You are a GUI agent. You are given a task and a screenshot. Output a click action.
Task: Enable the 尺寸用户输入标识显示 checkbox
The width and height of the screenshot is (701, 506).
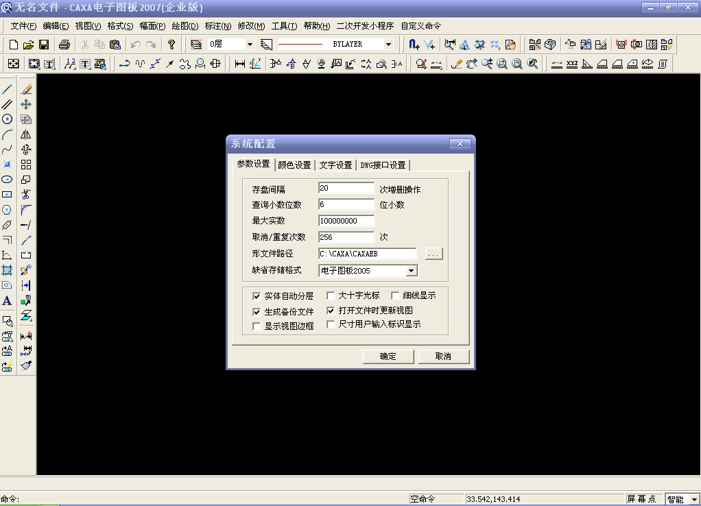point(331,324)
